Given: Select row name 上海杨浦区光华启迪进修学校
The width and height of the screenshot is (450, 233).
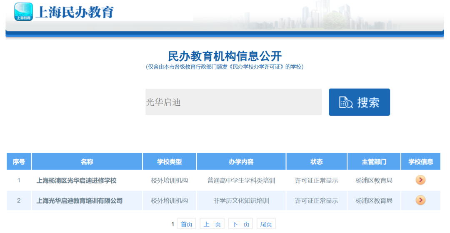Looking at the screenshot, I should [76, 181].
